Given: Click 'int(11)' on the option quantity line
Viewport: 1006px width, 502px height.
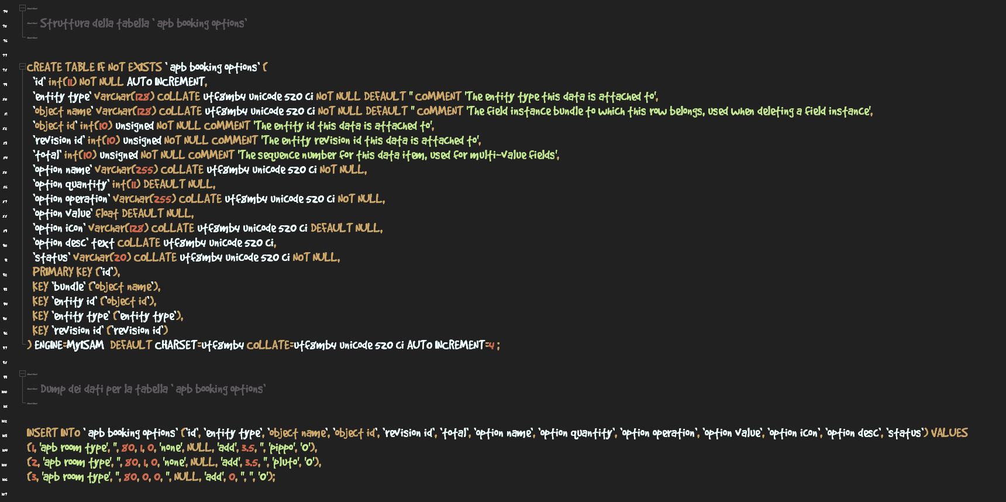Looking at the screenshot, I should (126, 184).
